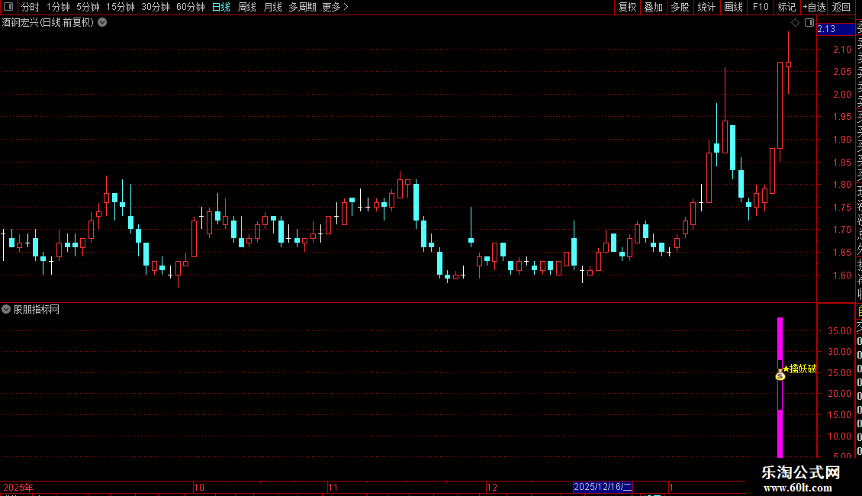862x496 pixels.
Task: Click the 2025/12/16/二 date marker
Action: [603, 487]
